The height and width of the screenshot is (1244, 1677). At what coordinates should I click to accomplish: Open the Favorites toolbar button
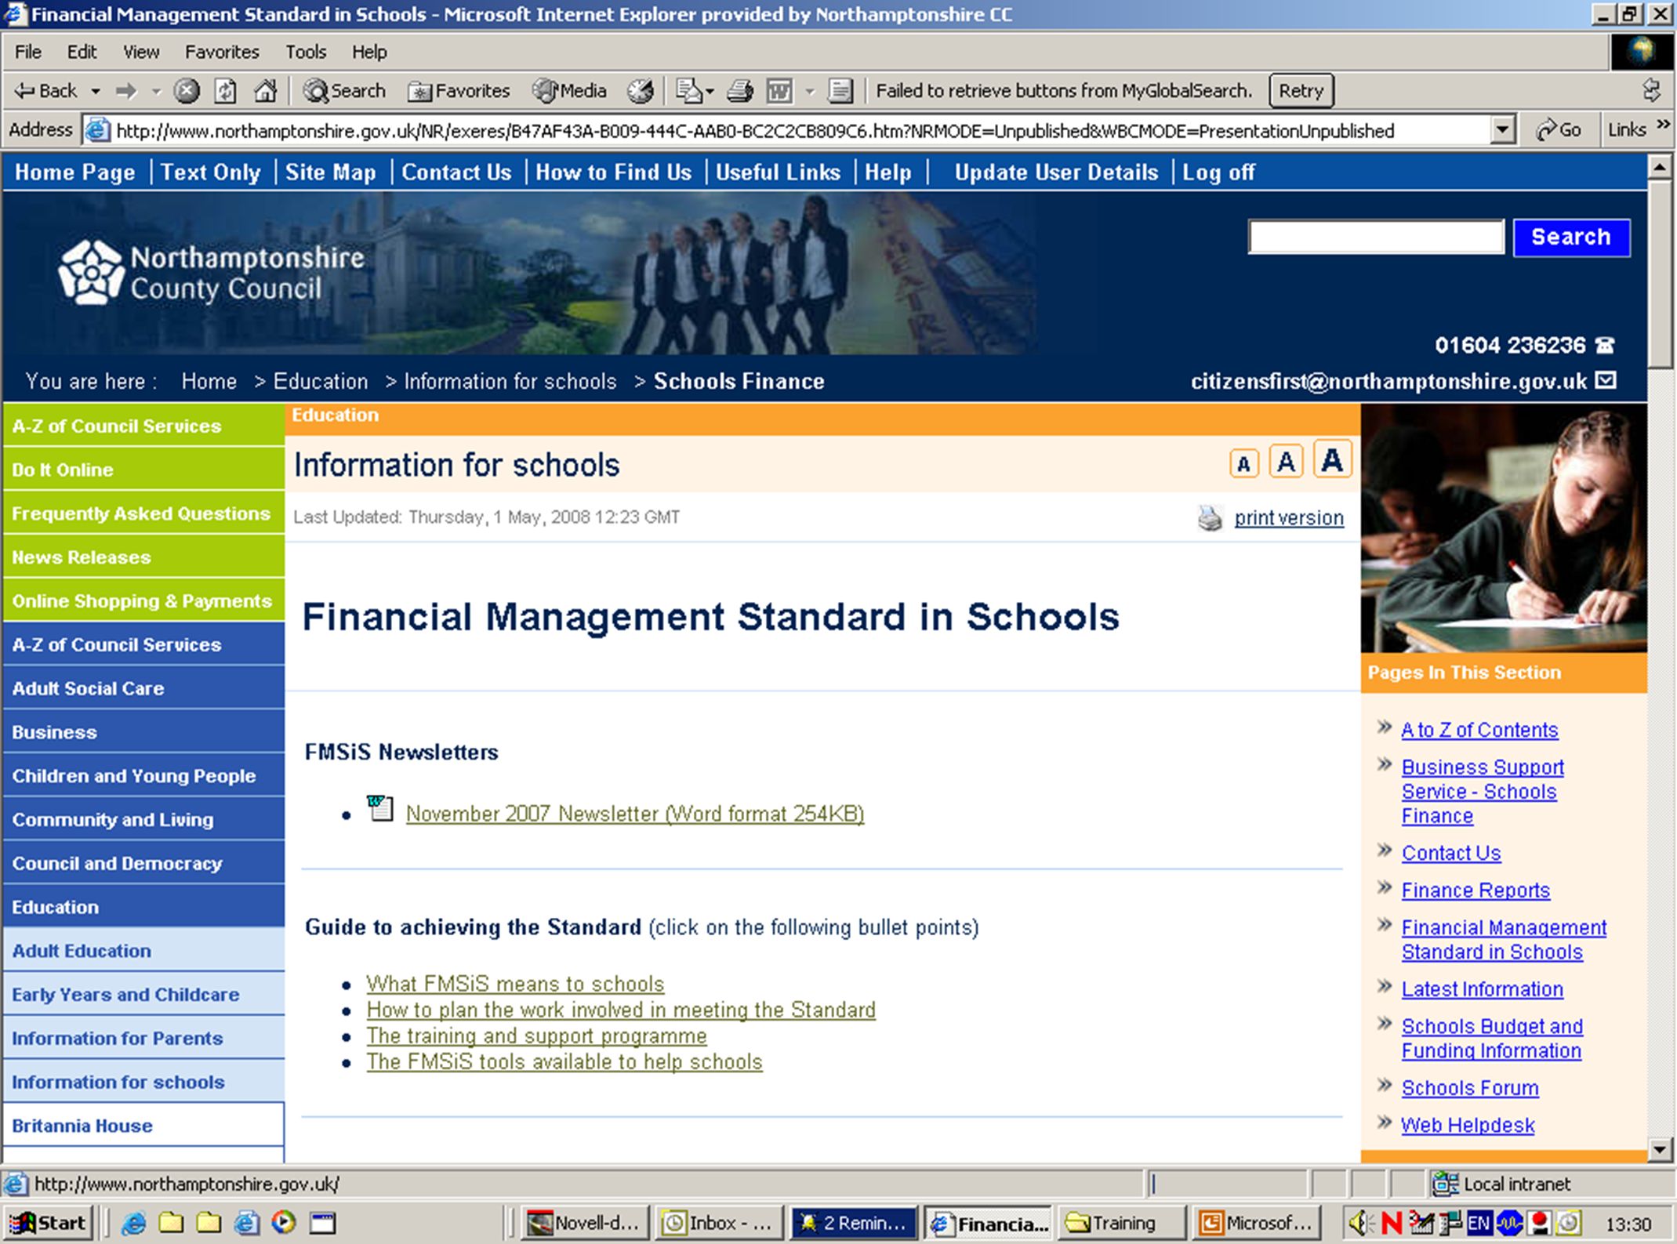click(x=459, y=91)
